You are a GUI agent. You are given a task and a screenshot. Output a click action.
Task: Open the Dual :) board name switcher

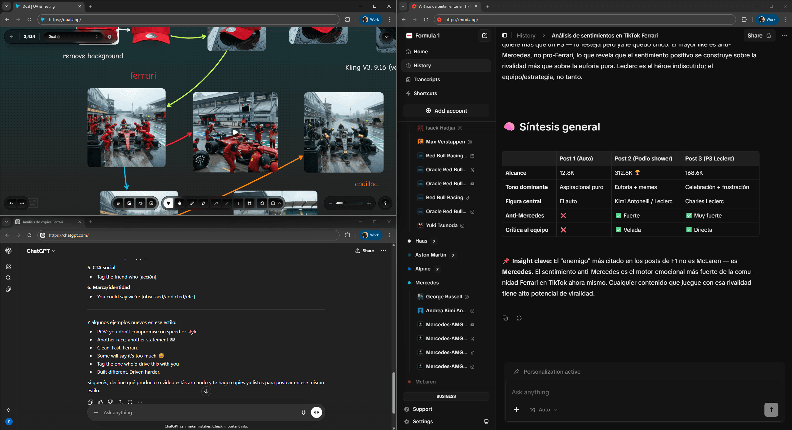point(73,37)
